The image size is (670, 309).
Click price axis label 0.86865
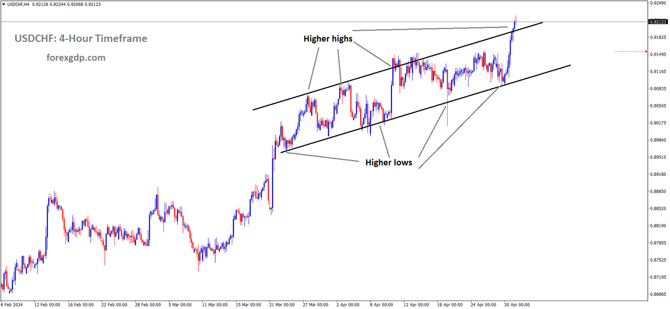(x=658, y=294)
